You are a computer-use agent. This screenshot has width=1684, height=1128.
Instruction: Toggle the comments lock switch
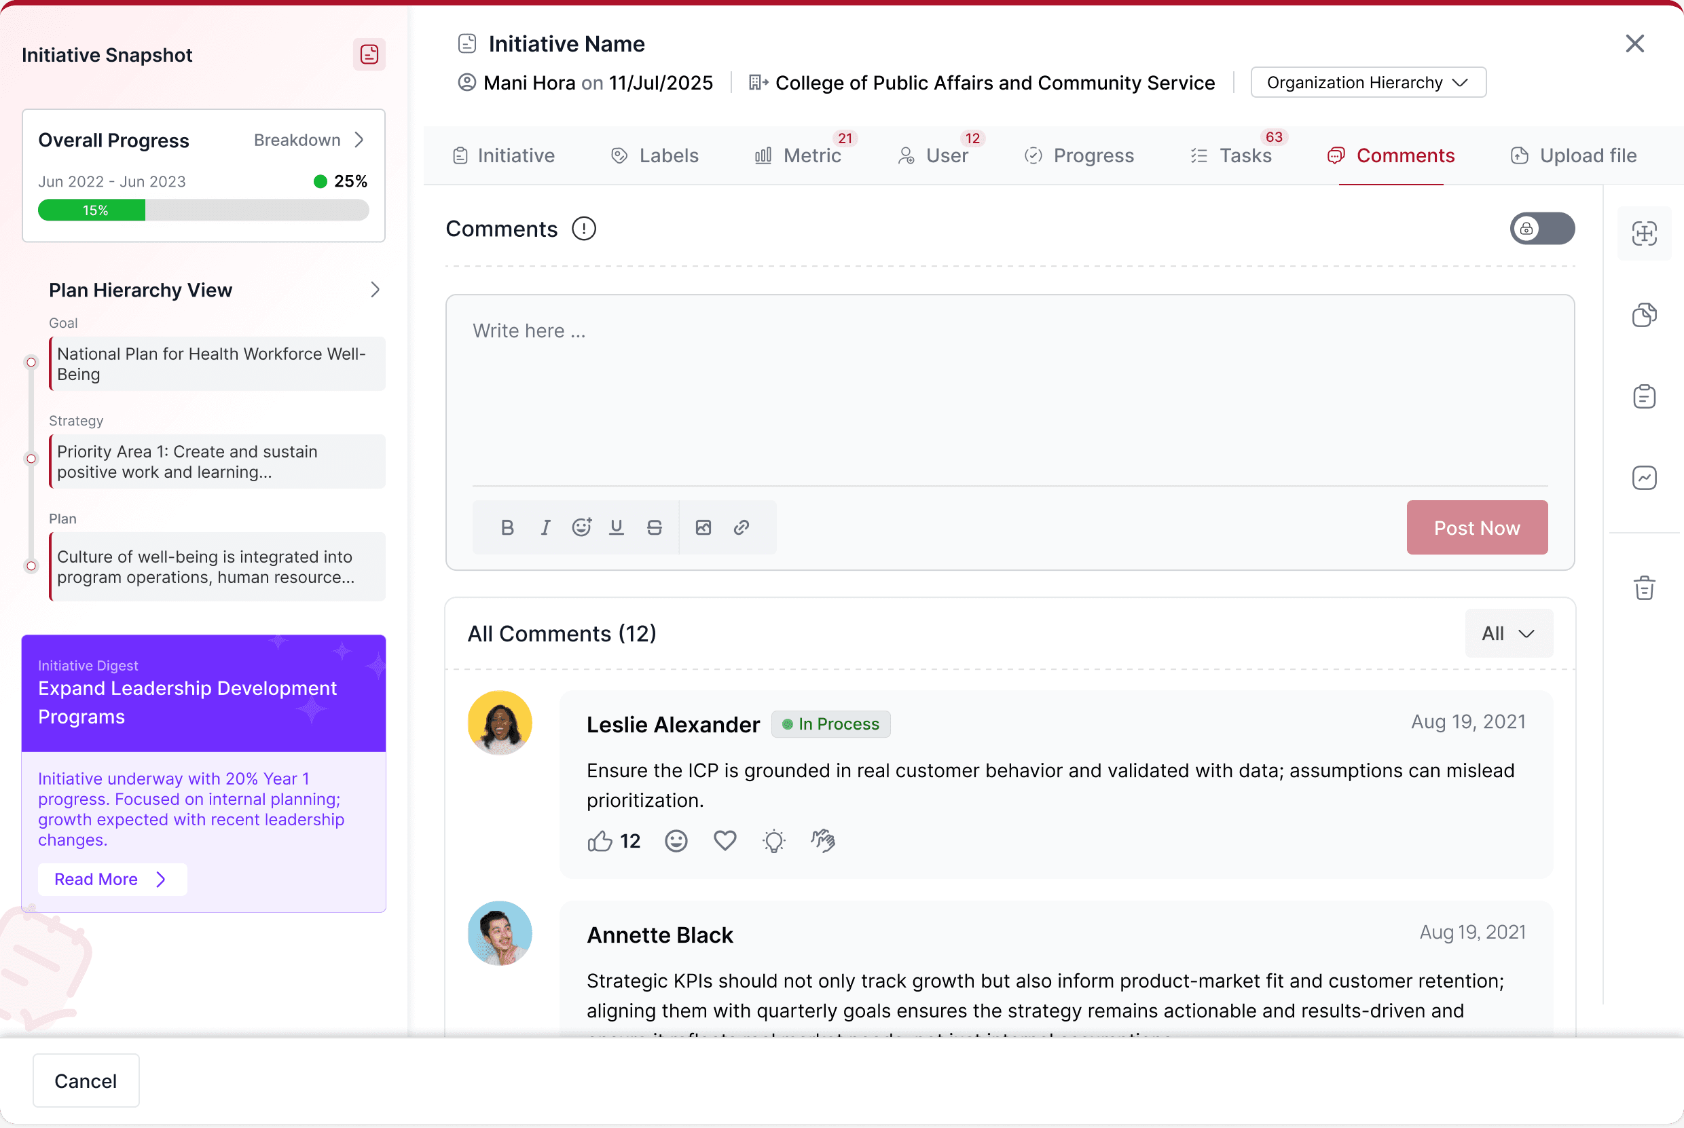[x=1541, y=229]
